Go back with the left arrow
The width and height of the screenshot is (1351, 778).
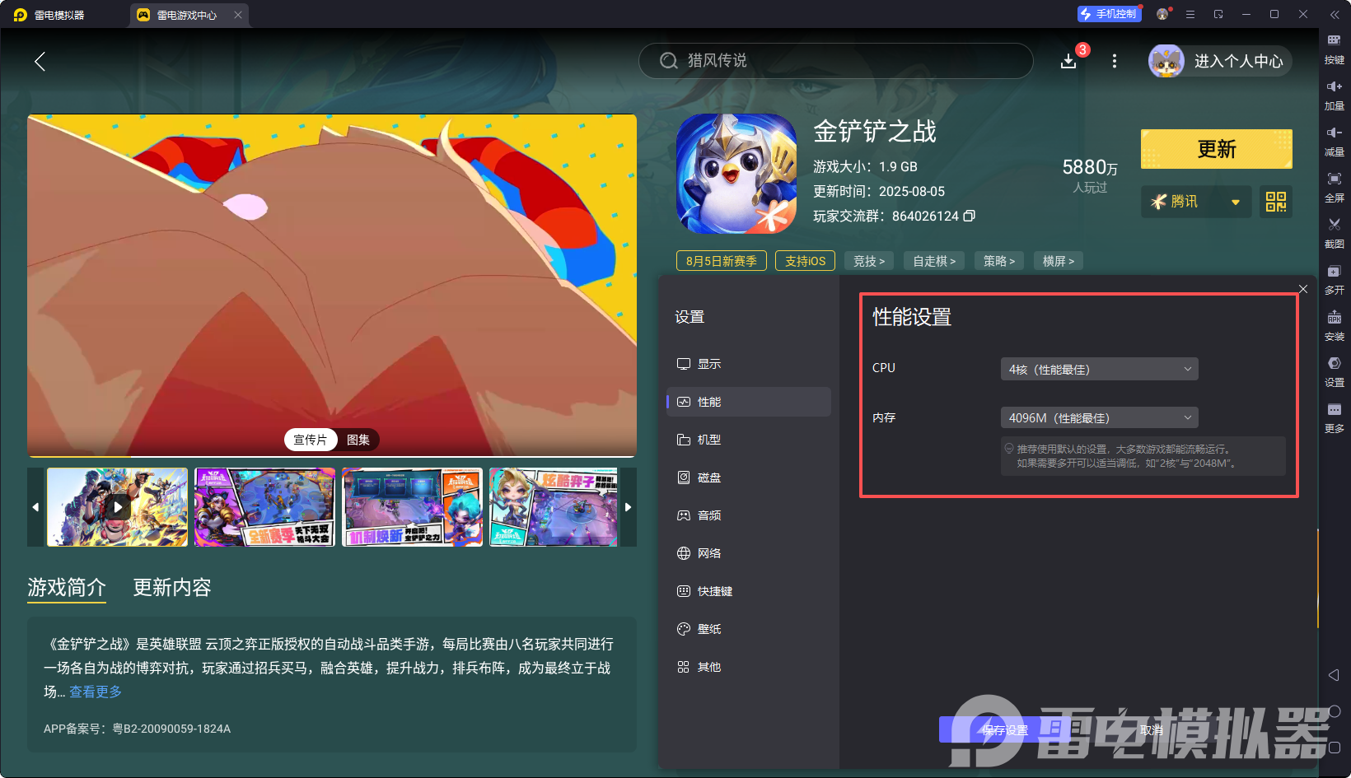tap(40, 61)
